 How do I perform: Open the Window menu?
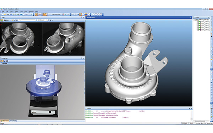[31, 12]
